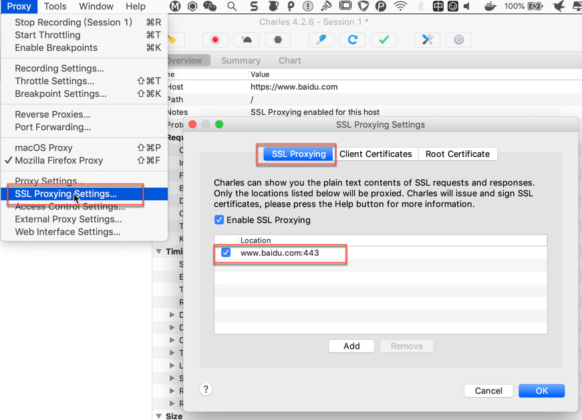Open Web Interface Settings... menu item
The image size is (582, 420).
84,232
